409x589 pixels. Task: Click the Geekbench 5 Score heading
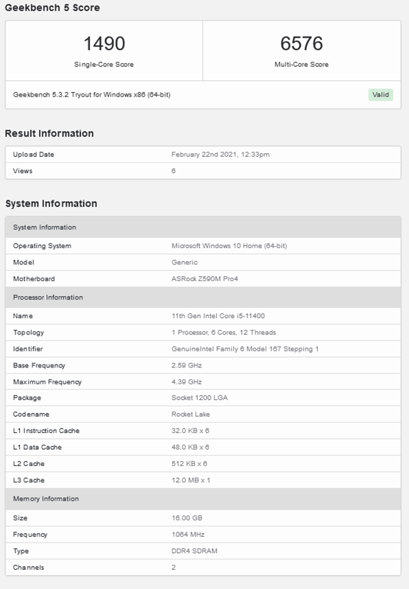click(52, 7)
